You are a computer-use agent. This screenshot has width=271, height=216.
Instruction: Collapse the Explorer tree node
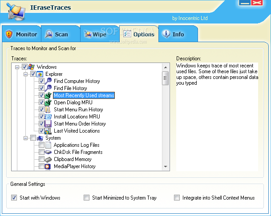[25, 74]
